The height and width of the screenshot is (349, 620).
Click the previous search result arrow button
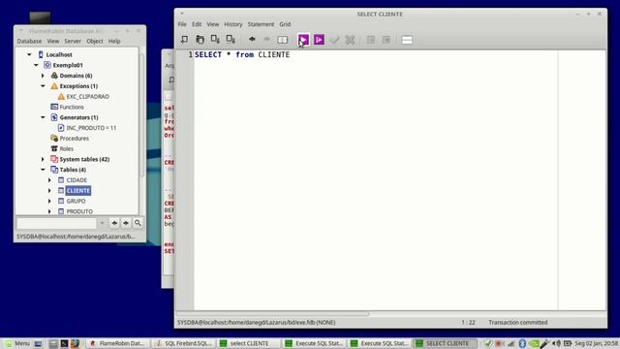point(114,223)
